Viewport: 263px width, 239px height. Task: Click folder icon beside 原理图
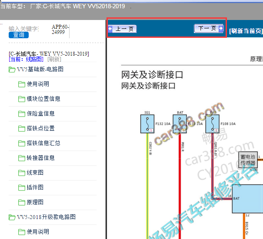[22, 202]
